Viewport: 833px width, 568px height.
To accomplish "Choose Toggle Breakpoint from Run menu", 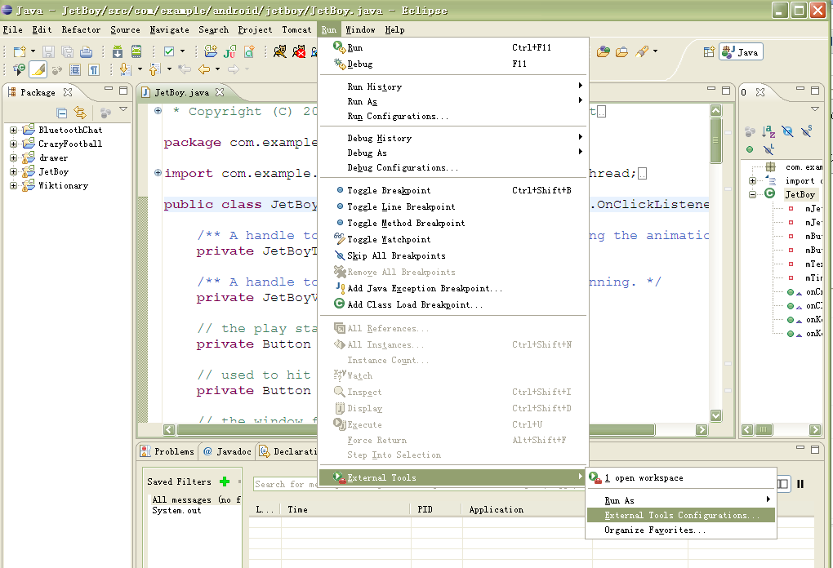I will pyautogui.click(x=453, y=191).
